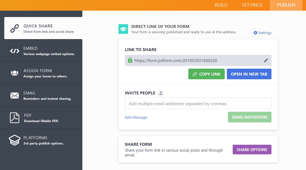
Task: Edit the form link with pencil icon
Action: pyautogui.click(x=266, y=60)
